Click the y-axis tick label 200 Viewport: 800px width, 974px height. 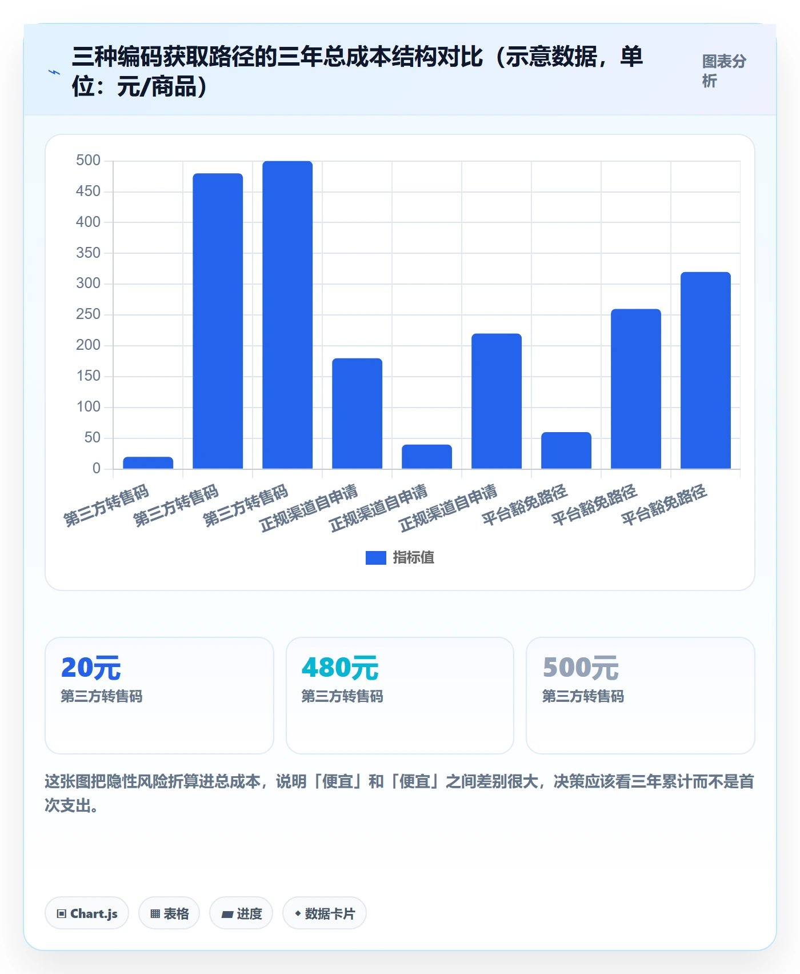click(88, 345)
